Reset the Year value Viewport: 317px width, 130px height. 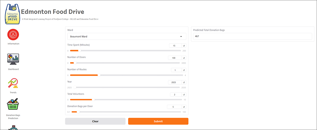184,82
